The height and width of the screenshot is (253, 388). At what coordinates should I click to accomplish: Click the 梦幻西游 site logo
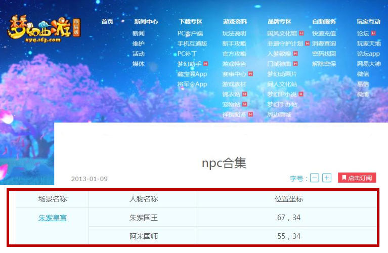[x=44, y=29]
